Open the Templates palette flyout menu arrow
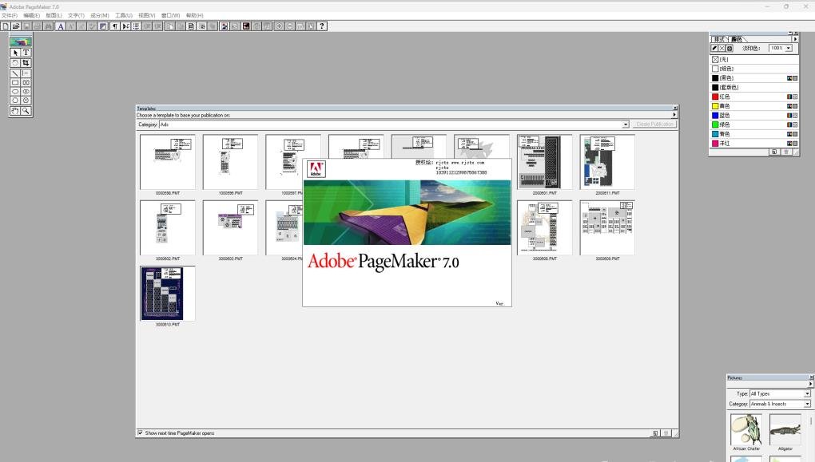The image size is (815, 462). tap(674, 115)
